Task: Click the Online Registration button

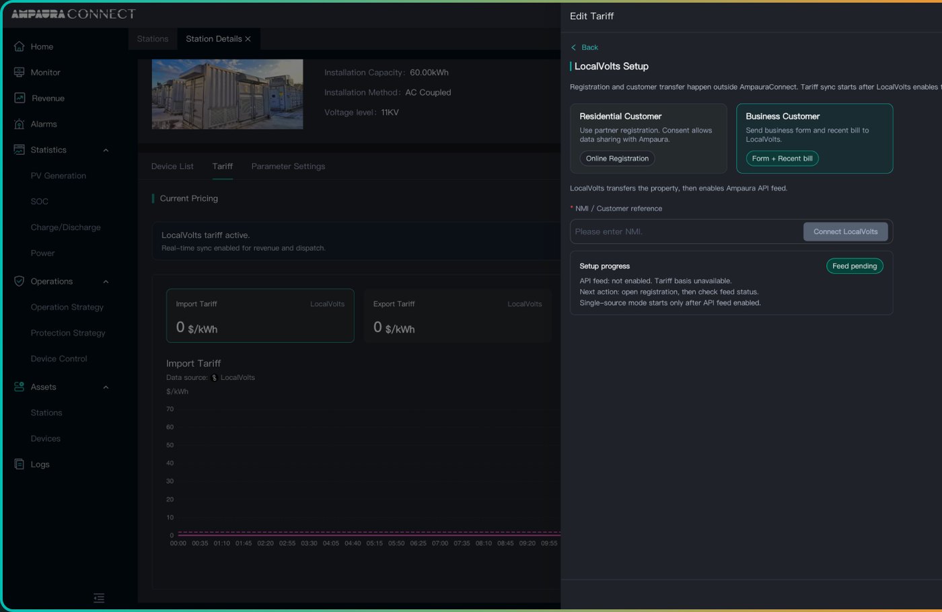Action: click(x=617, y=159)
